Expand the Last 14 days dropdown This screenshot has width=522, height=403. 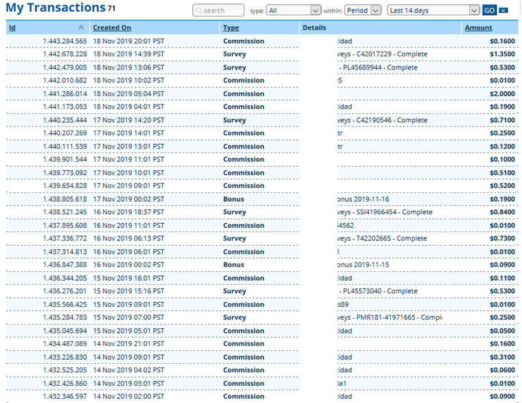pyautogui.click(x=433, y=11)
